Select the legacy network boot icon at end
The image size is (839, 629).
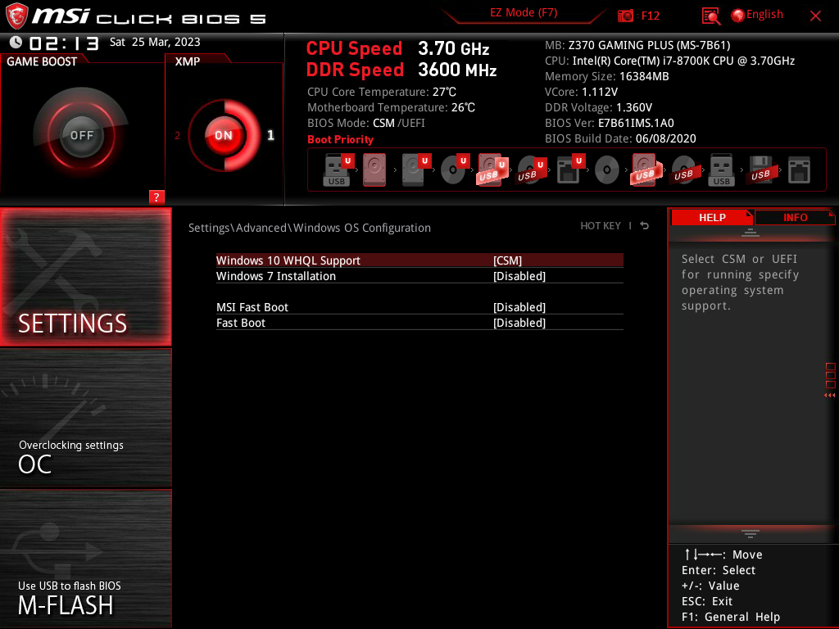coord(799,170)
